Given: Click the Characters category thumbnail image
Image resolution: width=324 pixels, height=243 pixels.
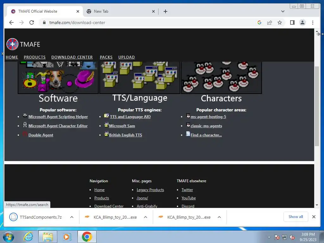Looking at the screenshot, I should click(221, 78).
